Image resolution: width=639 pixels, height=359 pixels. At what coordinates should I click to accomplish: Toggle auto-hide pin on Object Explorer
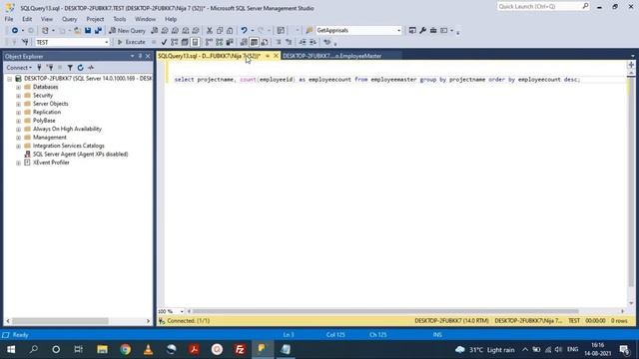pyautogui.click(x=140, y=56)
